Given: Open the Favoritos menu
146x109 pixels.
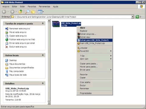Looking at the screenshot, I should click(32, 7).
